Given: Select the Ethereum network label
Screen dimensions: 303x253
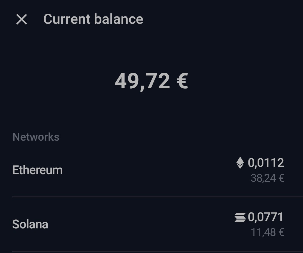Looking at the screenshot, I should pos(38,170).
